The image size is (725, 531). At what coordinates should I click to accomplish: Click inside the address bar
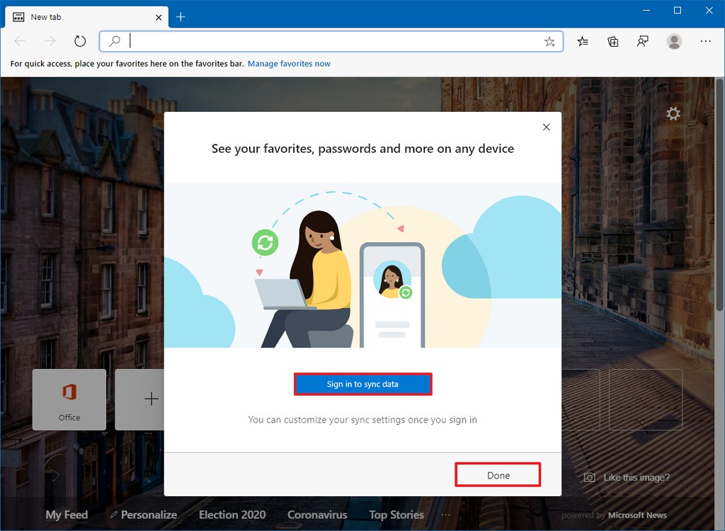click(331, 41)
